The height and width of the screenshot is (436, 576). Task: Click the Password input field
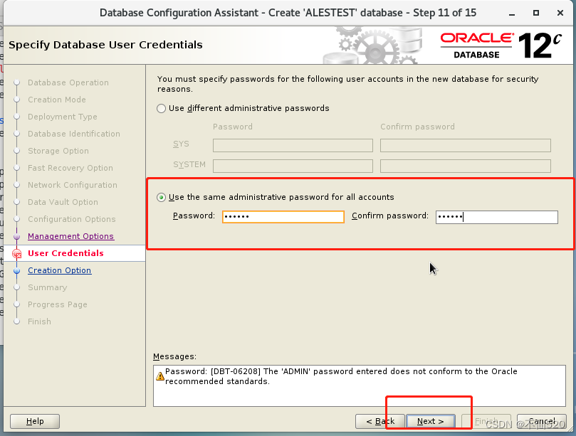(x=283, y=216)
